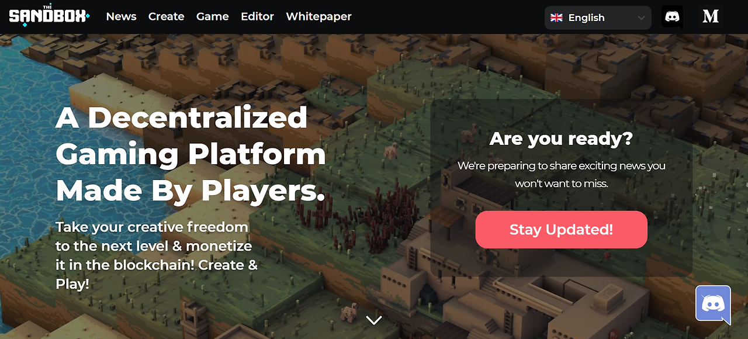Open the News menu item

[121, 16]
